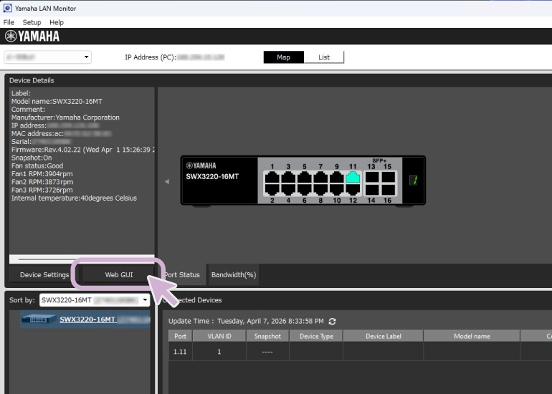Select port 1 on switch image
Image resolution: width=552 pixels, height=394 pixels.
[x=272, y=177]
